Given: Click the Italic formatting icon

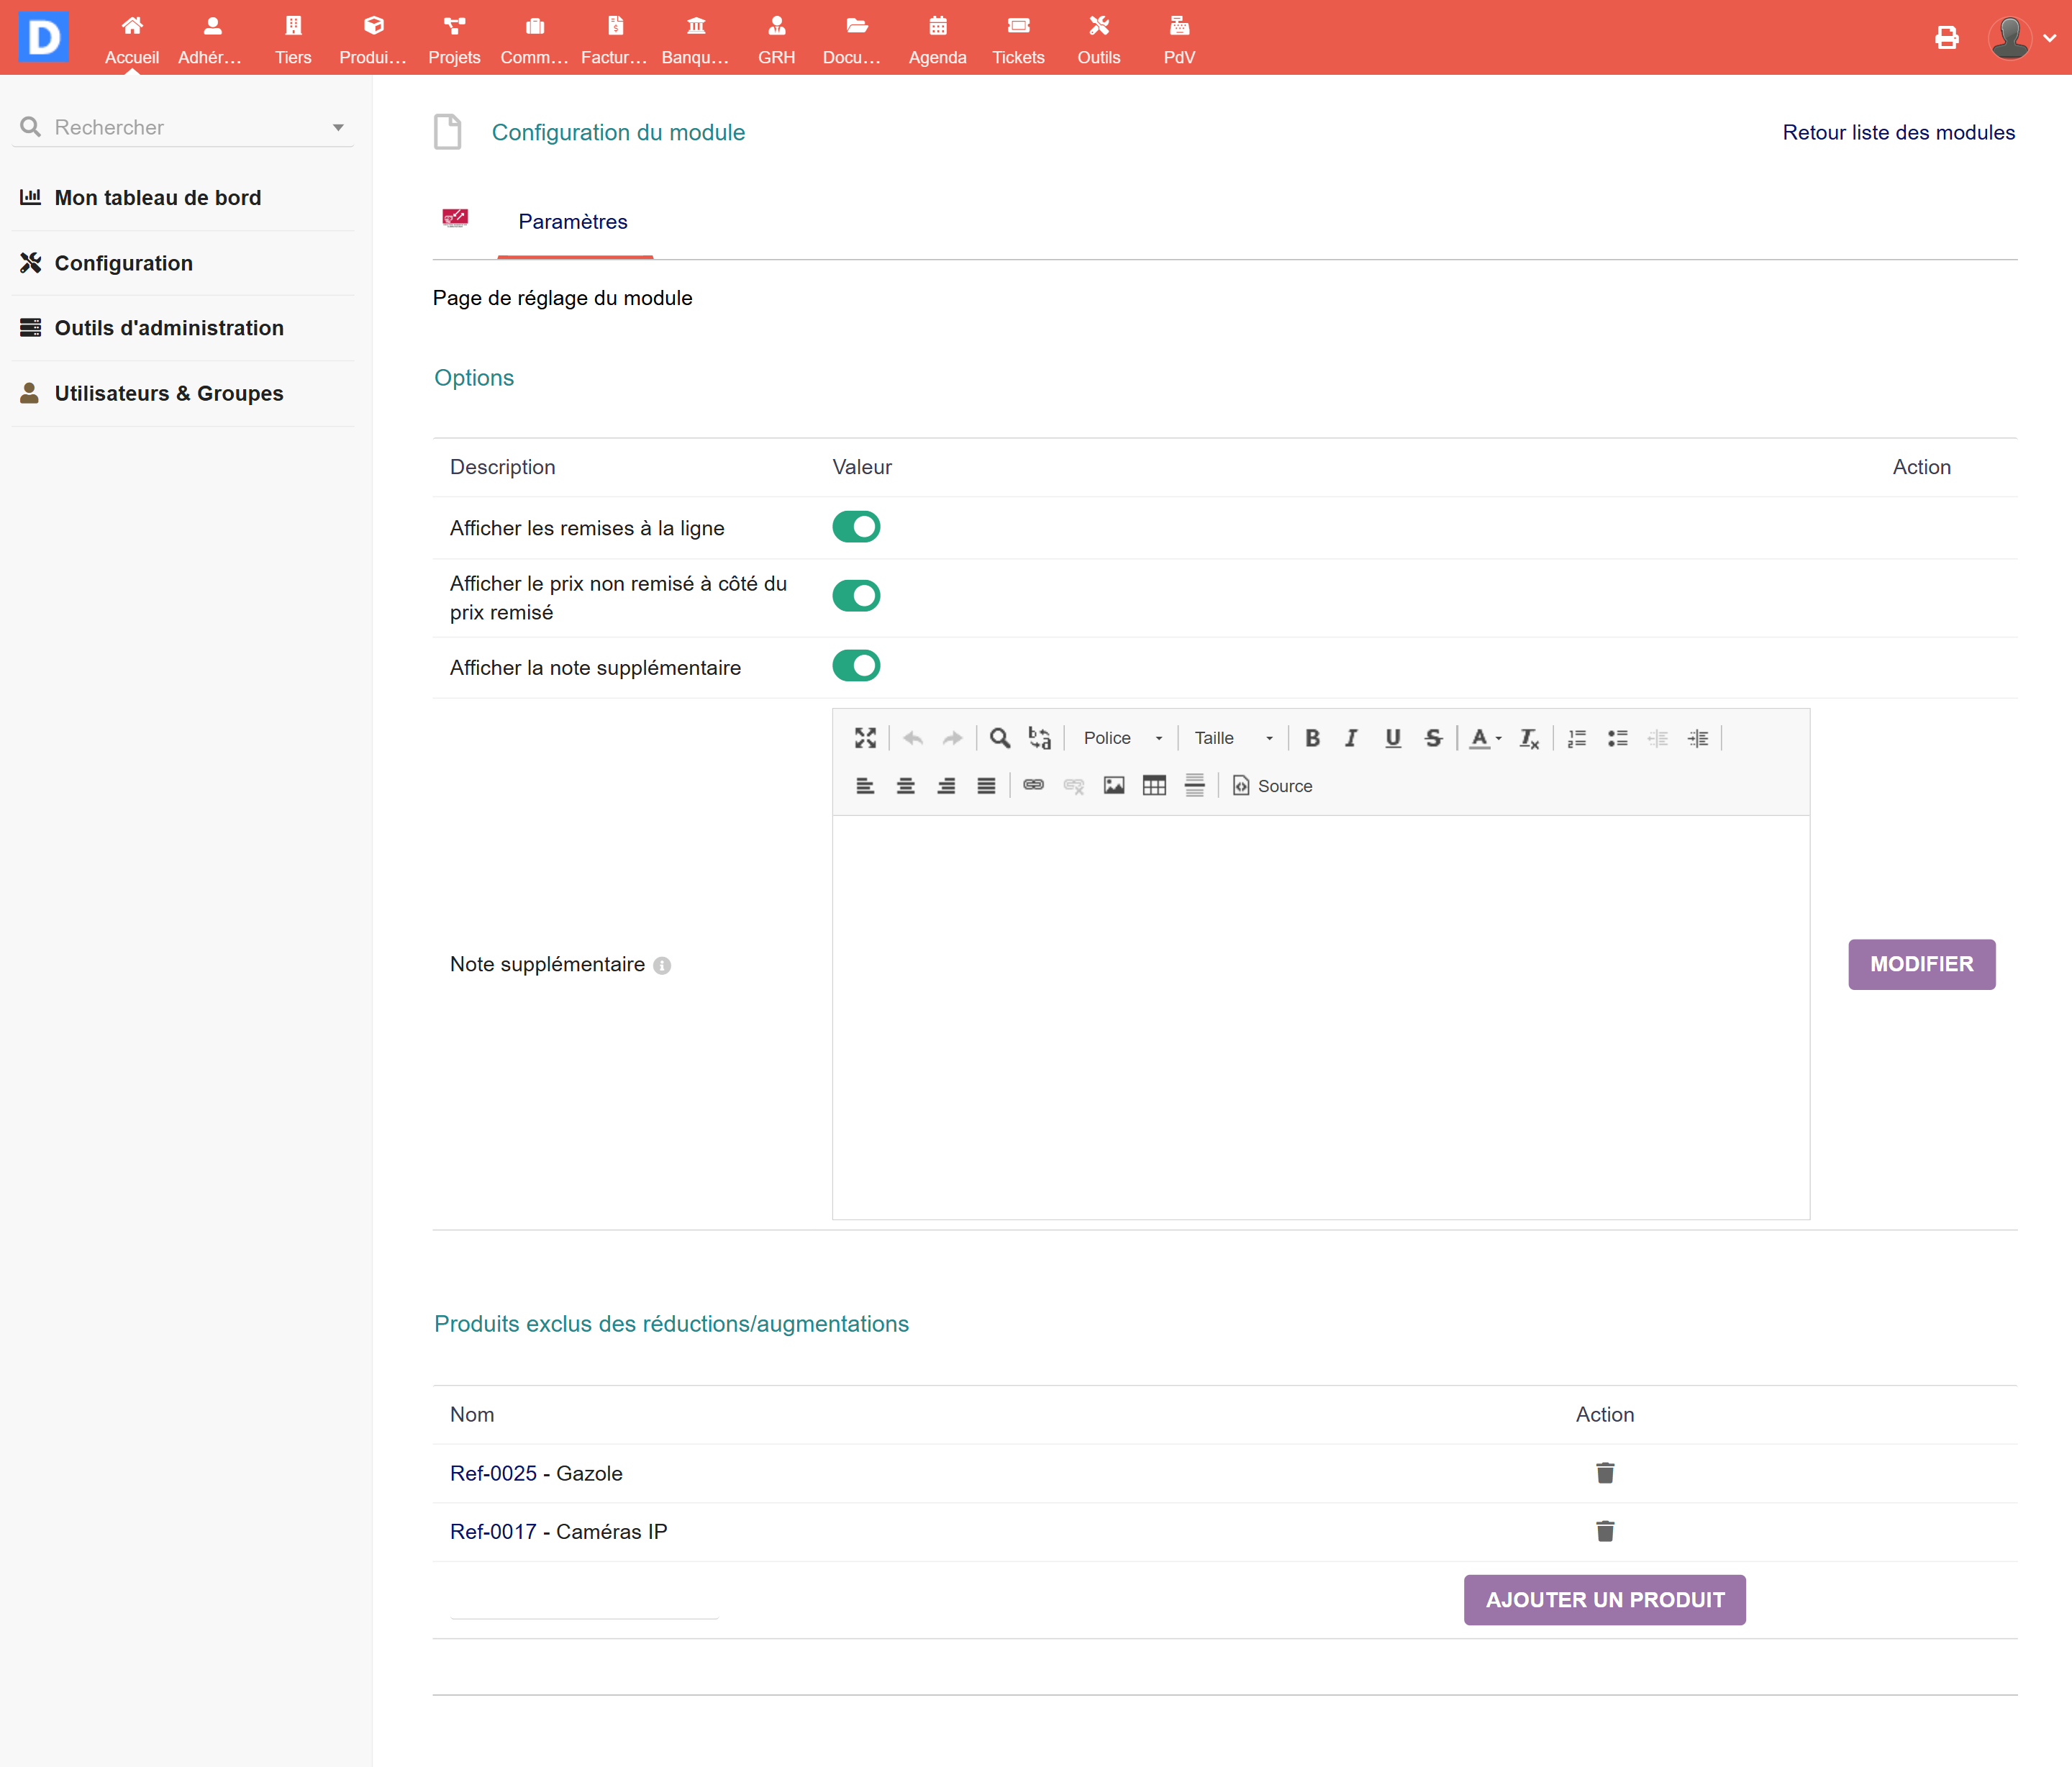Looking at the screenshot, I should click(x=1352, y=738).
